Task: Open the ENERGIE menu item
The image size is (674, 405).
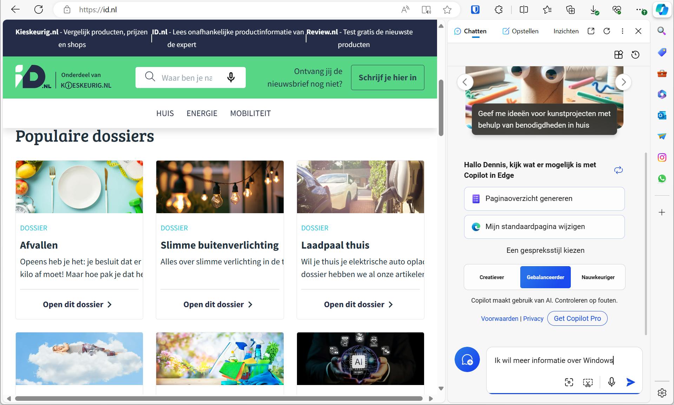Action: pos(202,113)
